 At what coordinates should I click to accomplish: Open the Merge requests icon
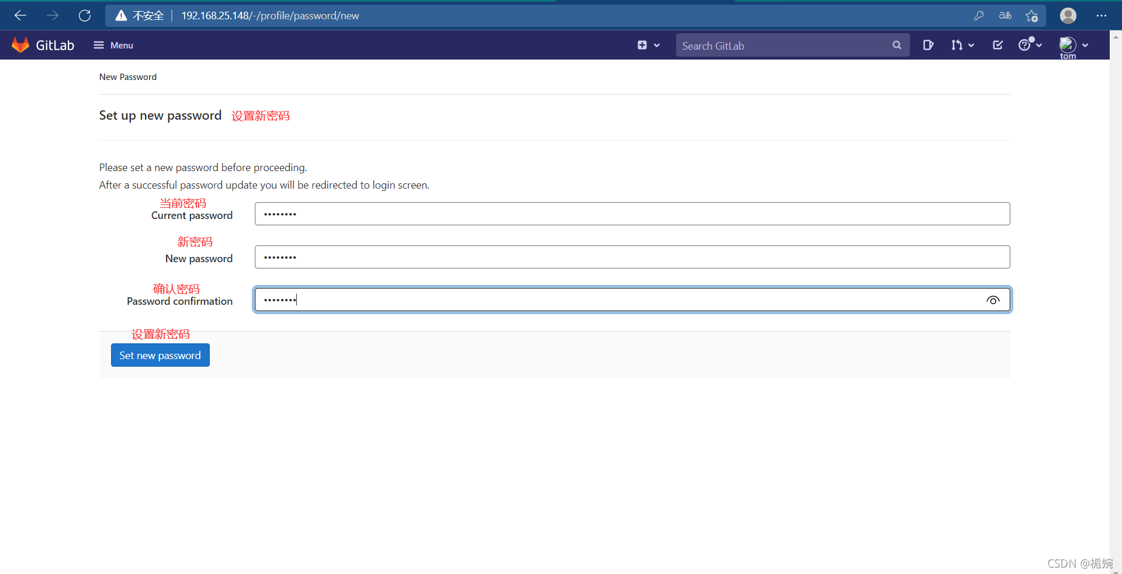point(957,45)
